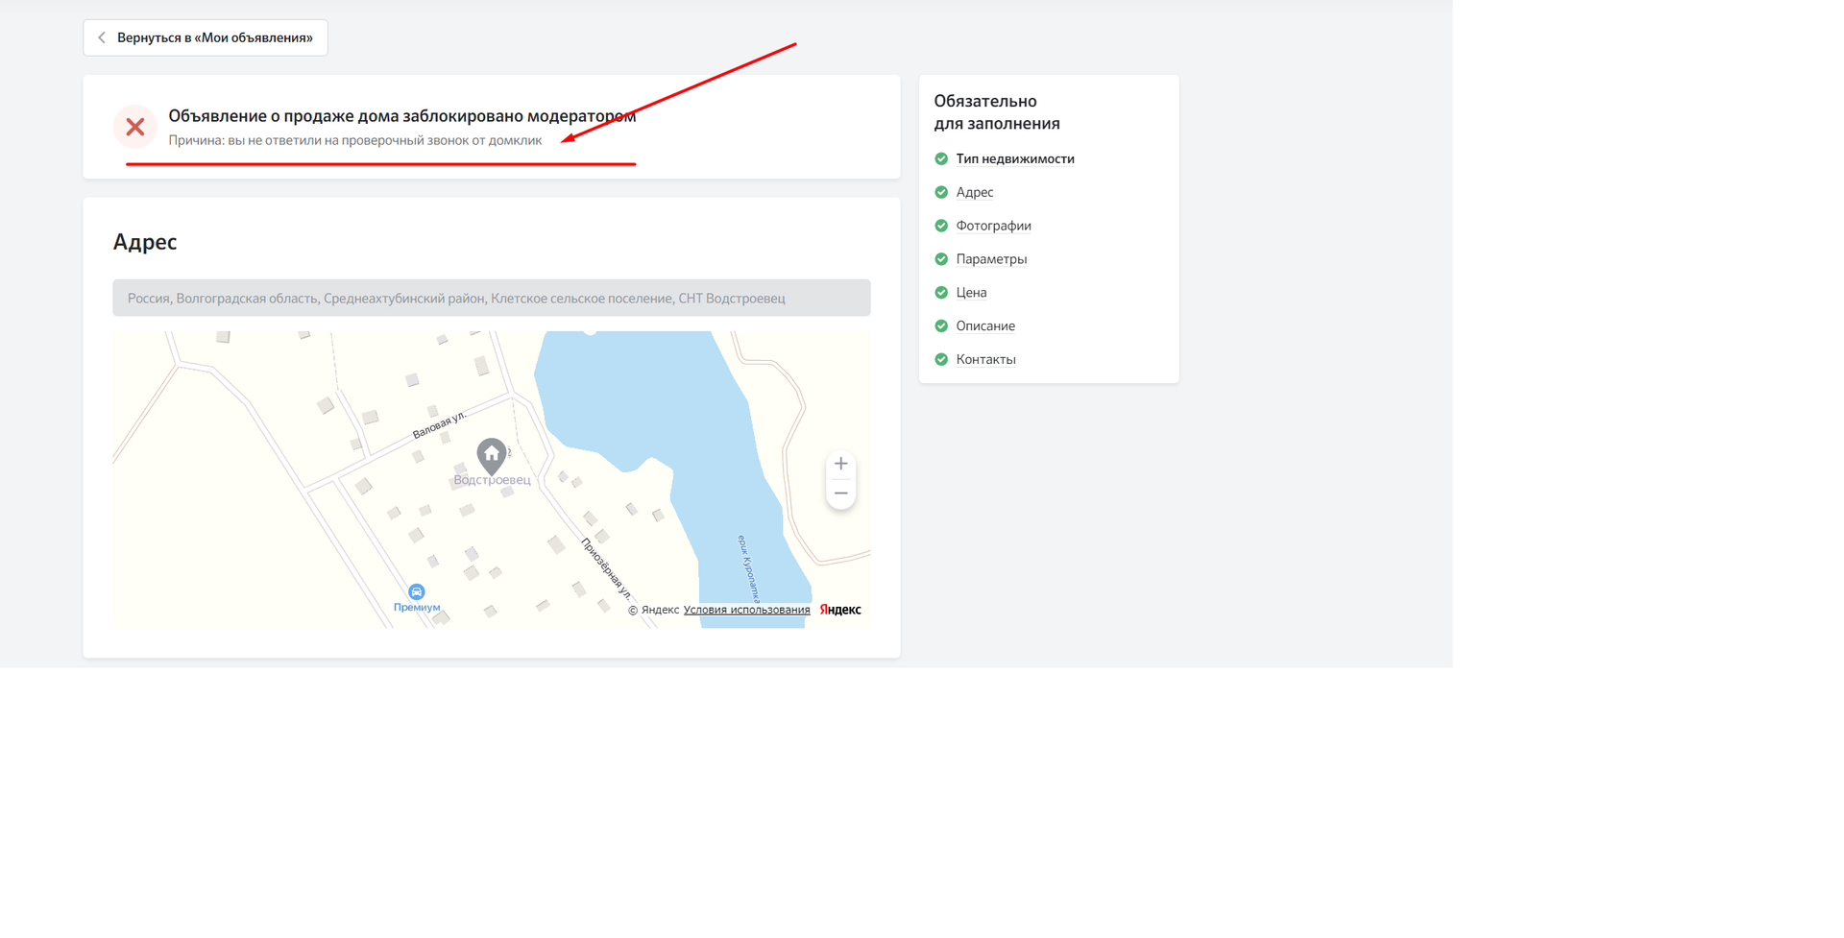Viewport: 1844px width, 938px height.
Task: Click the ерик Куропатка water label
Action: [x=748, y=568]
